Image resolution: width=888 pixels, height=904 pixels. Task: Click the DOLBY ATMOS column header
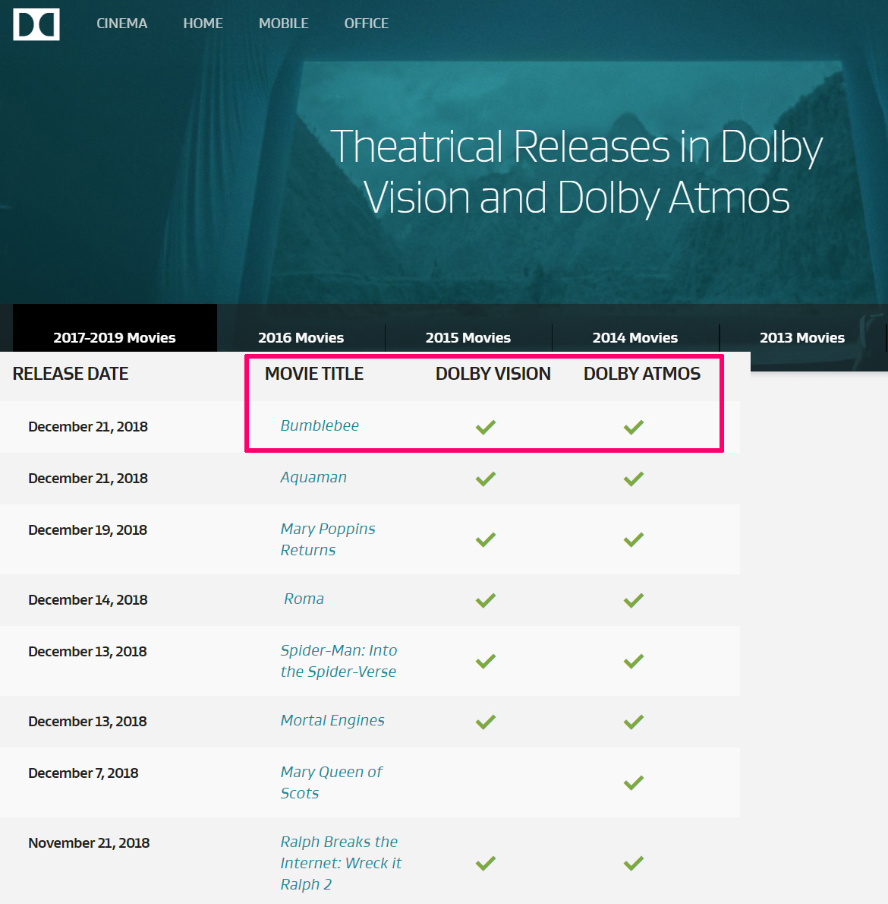point(642,374)
